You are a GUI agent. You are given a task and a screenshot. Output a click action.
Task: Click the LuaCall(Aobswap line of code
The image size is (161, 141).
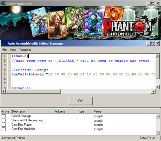click(x=83, y=74)
